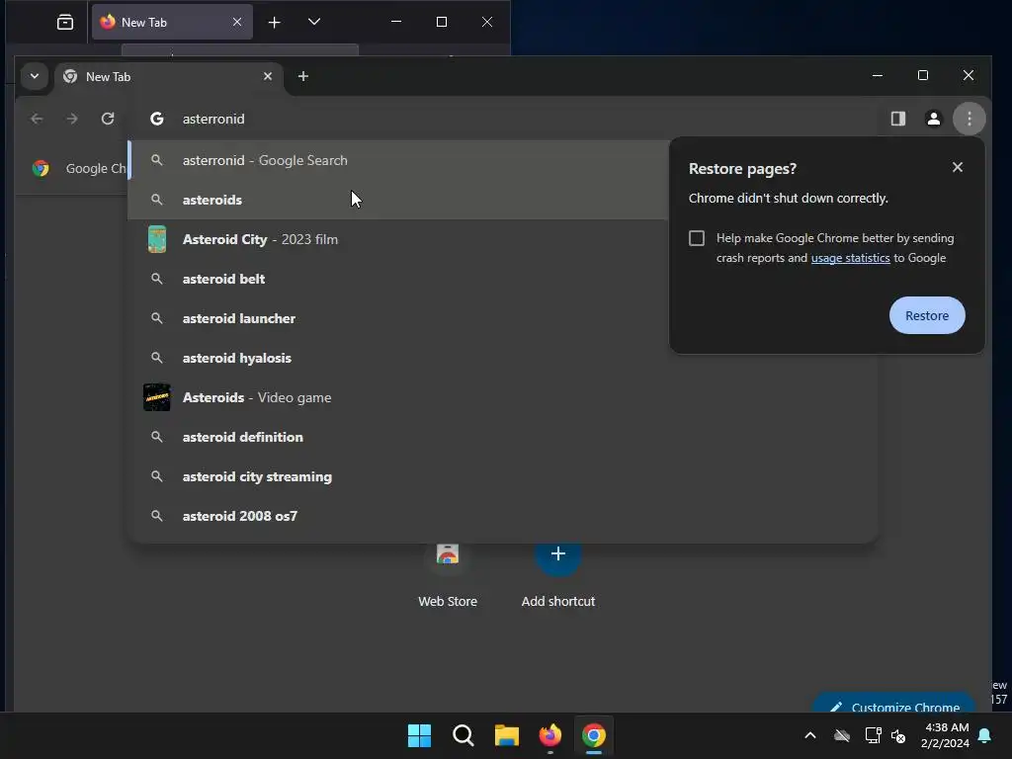Screen dimensions: 1012x759
Task: Choose Asteroids Video game suggestion
Action: pyautogui.click(x=502, y=397)
